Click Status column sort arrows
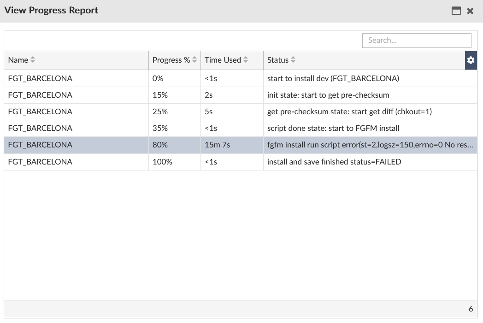The image size is (483, 323). tap(293, 60)
